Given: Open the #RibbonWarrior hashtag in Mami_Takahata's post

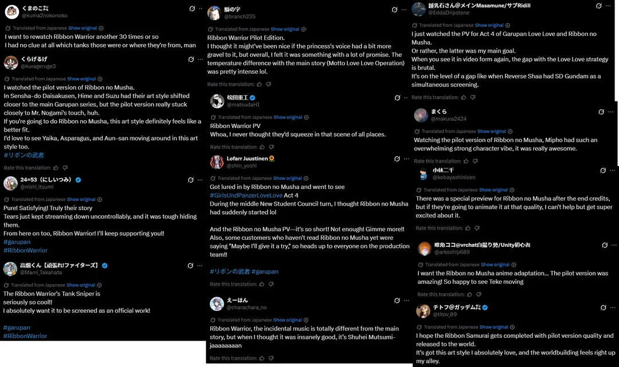Looking at the screenshot, I should 25,336.
